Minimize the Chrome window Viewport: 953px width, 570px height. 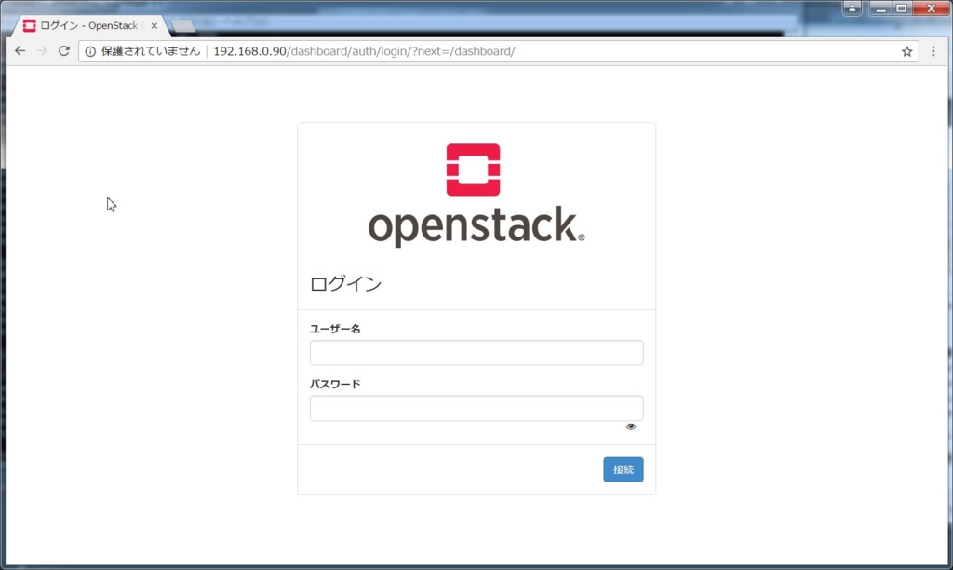pos(880,7)
